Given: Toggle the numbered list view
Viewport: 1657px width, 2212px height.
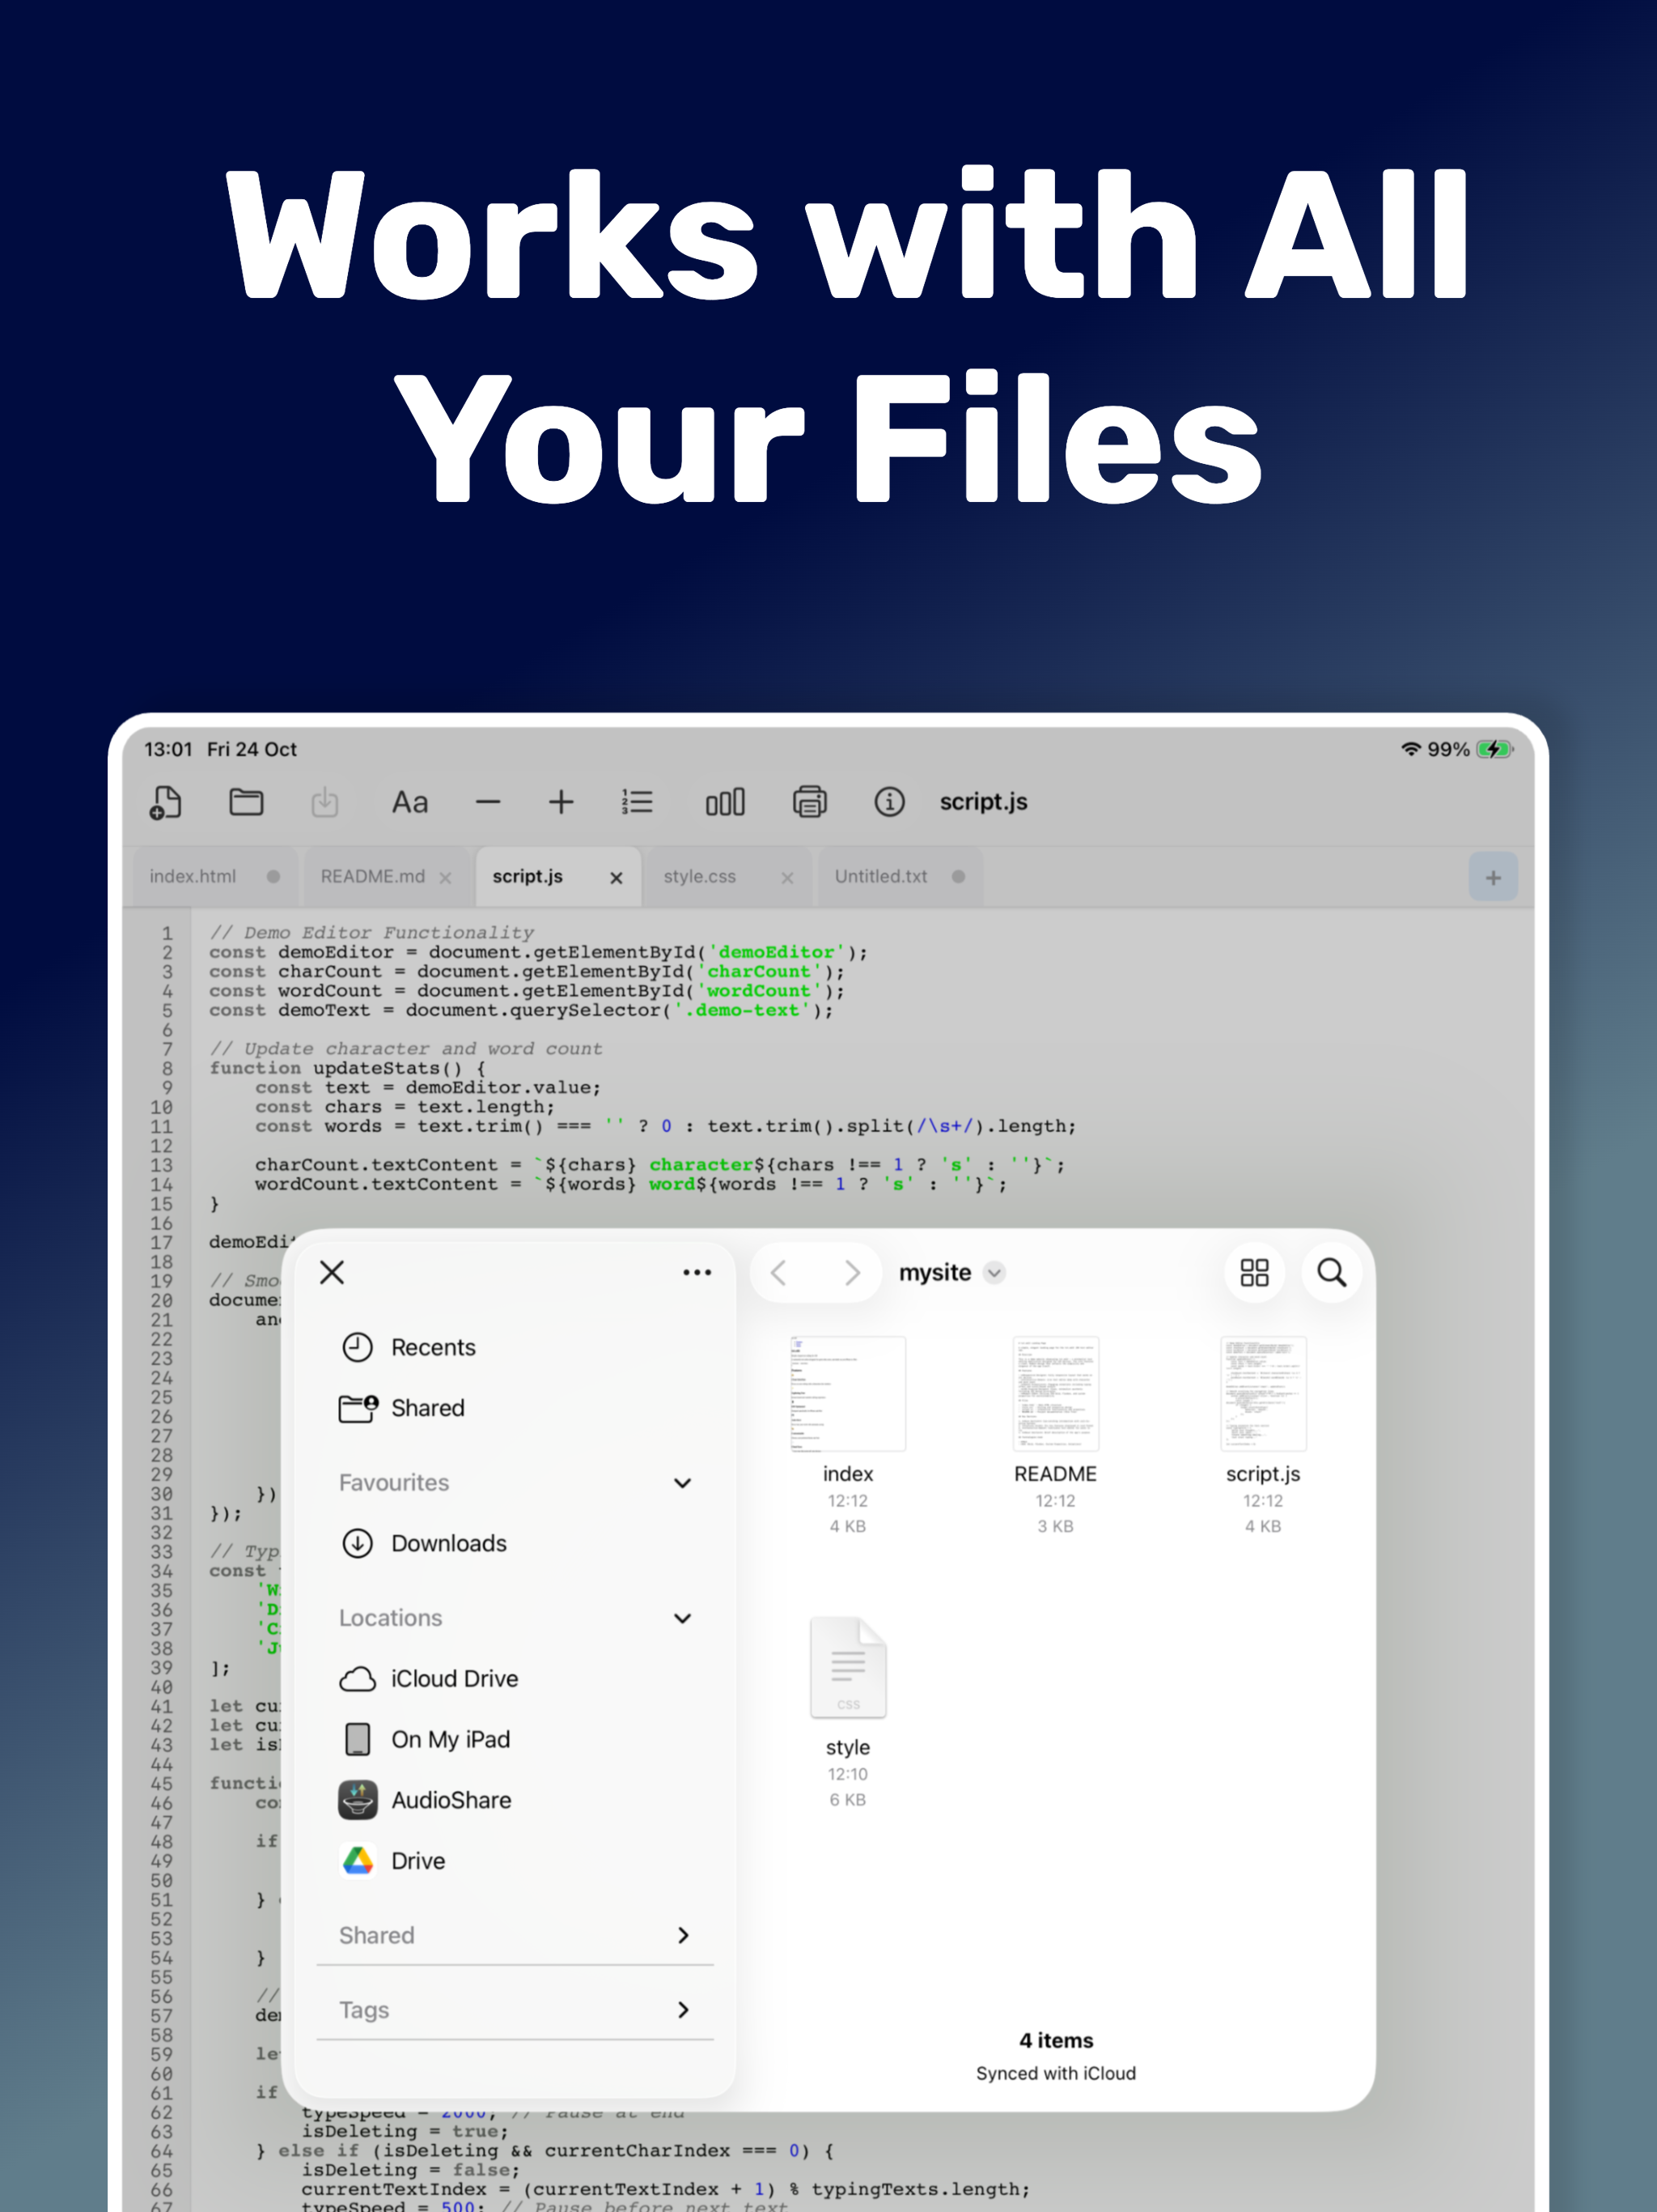Looking at the screenshot, I should 637,801.
